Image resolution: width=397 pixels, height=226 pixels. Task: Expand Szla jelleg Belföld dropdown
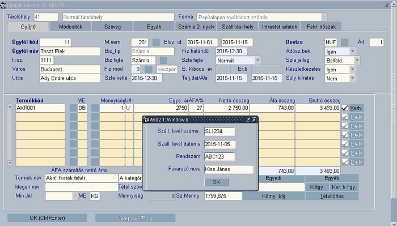click(x=357, y=61)
